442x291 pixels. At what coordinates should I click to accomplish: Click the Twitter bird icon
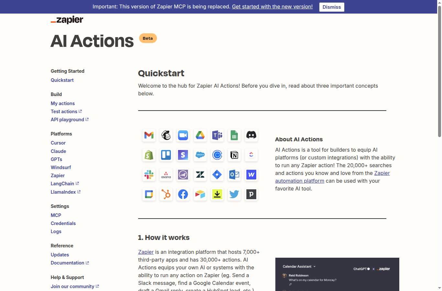click(234, 194)
